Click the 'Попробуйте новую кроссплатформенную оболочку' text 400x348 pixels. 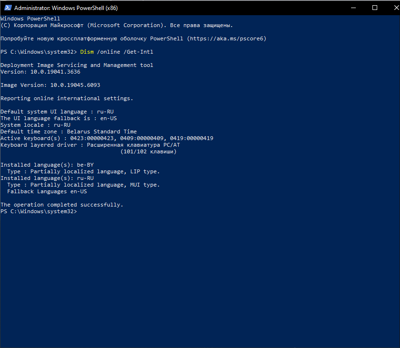tap(74, 38)
